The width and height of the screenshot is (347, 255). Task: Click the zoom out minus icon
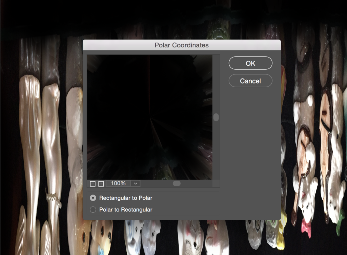click(x=93, y=184)
